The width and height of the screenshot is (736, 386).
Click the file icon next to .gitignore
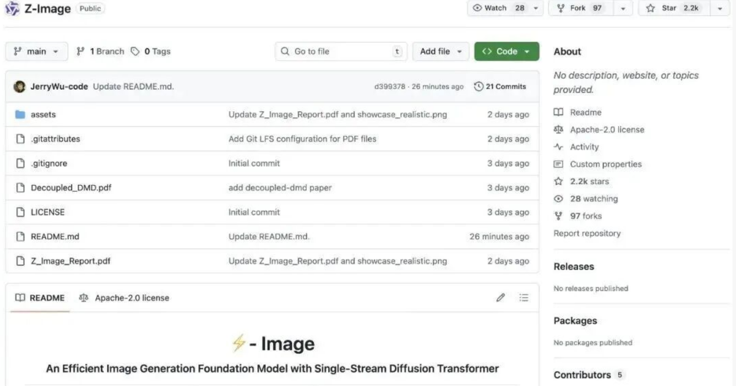20,163
